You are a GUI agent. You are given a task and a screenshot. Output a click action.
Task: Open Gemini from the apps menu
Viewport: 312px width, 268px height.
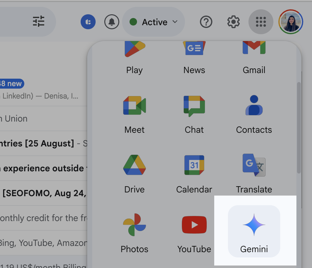click(254, 231)
